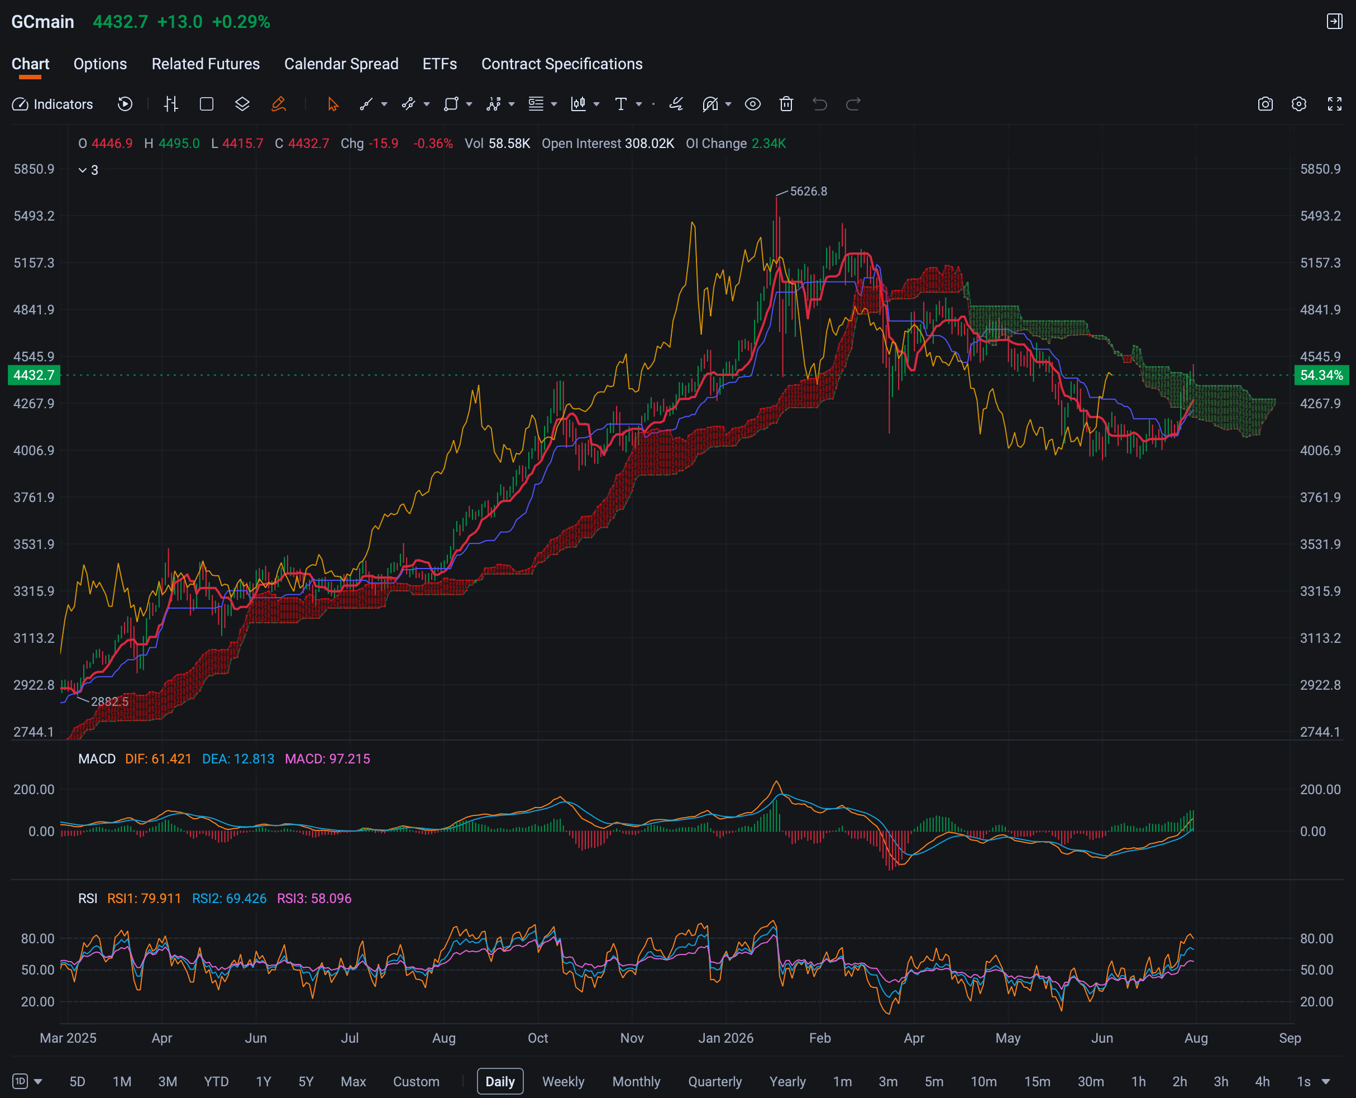
Task: Open the Related Futures tab
Action: pyautogui.click(x=206, y=64)
